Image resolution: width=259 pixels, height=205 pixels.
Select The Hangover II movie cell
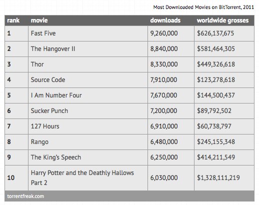(88, 49)
